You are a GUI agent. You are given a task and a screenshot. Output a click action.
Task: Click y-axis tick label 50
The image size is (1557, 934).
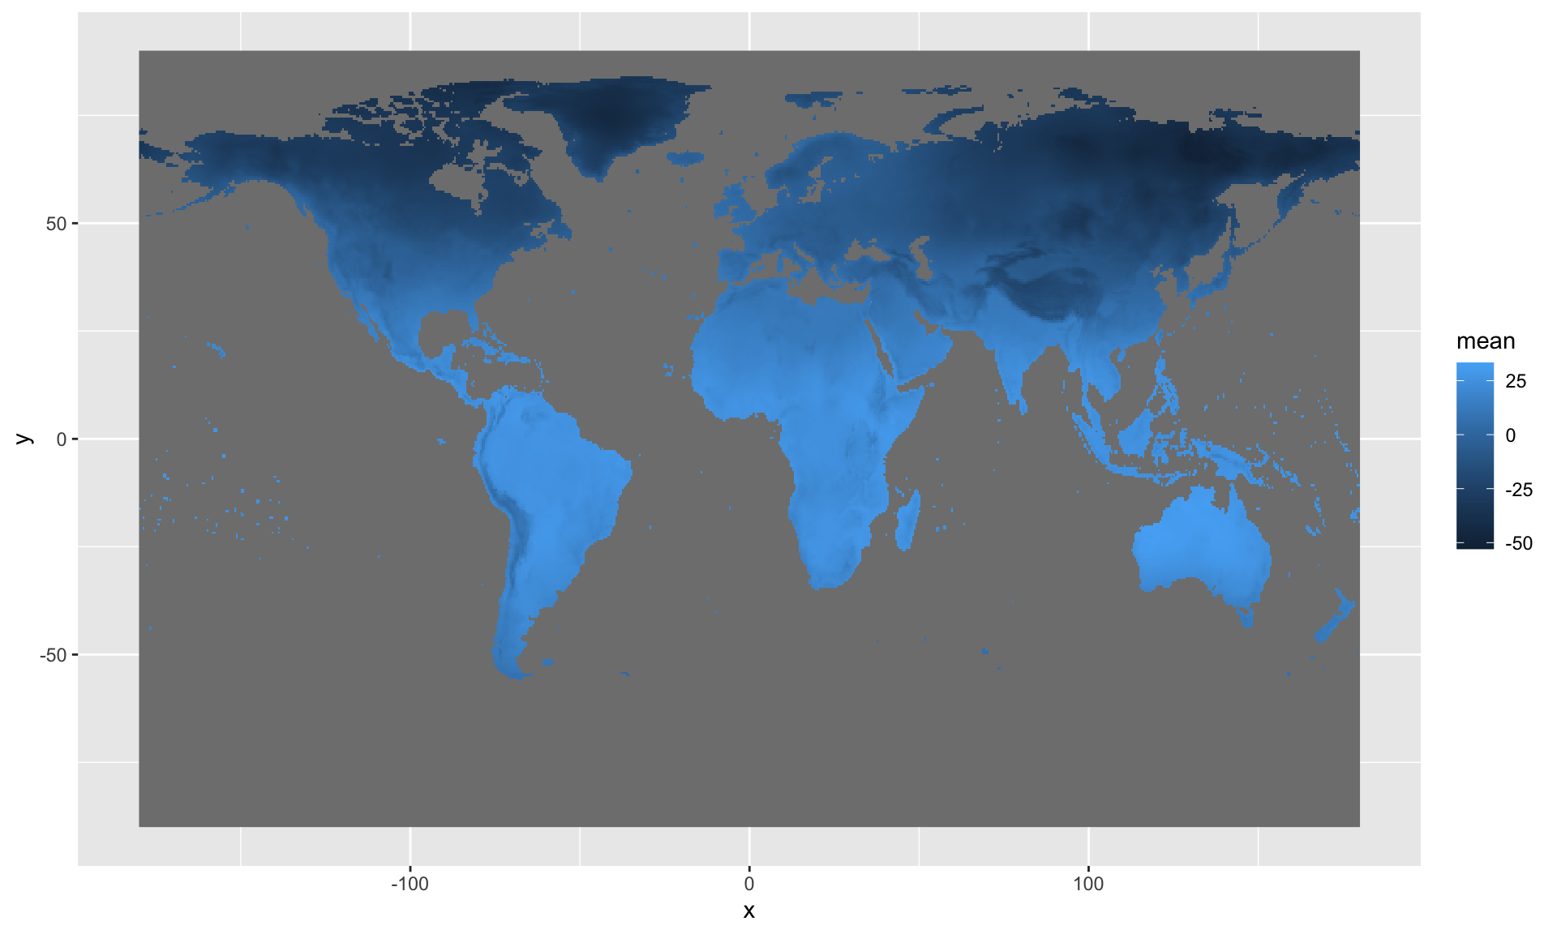point(56,224)
